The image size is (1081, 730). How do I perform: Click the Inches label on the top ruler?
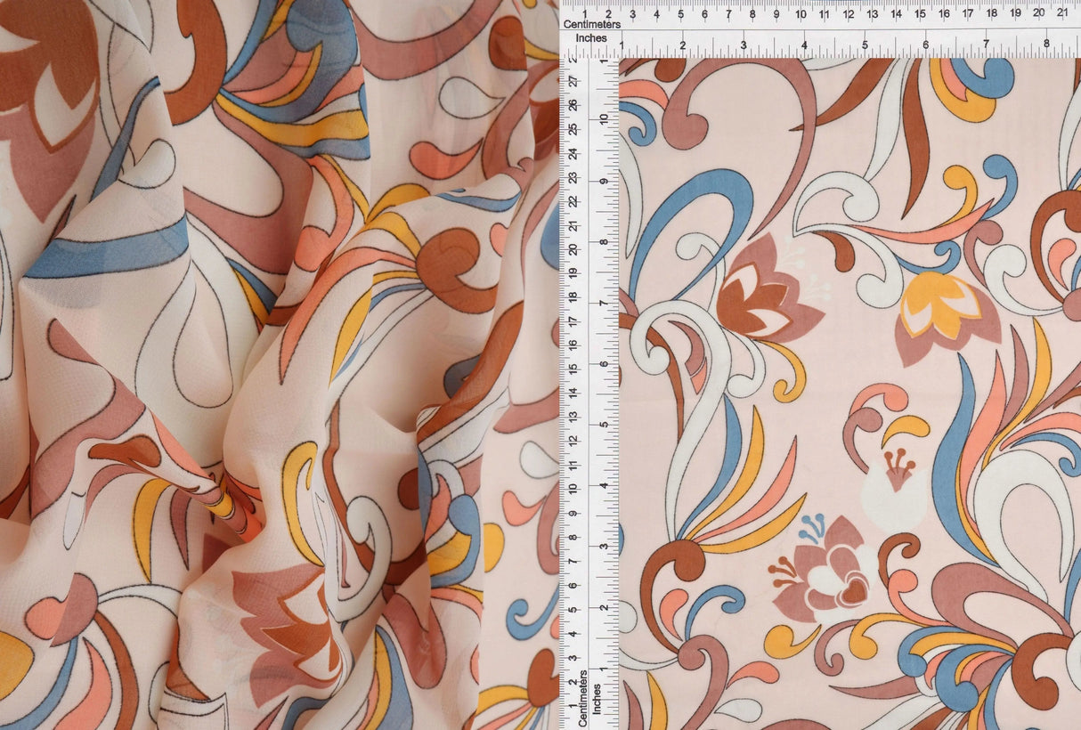click(593, 41)
